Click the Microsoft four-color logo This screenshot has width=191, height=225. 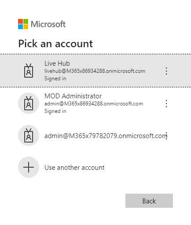(23, 24)
